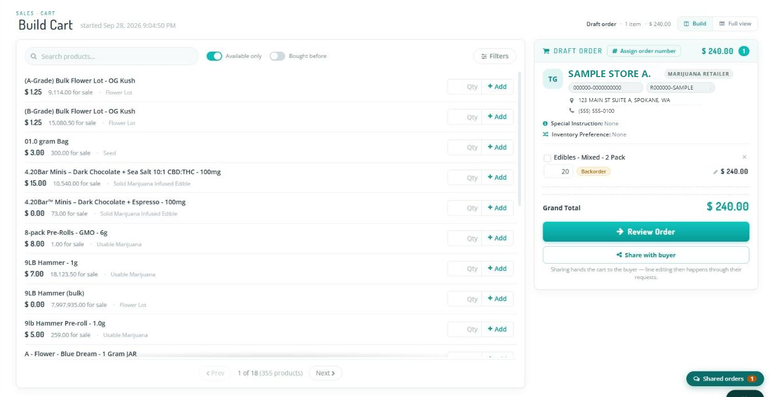Image resolution: width=775 pixels, height=397 pixels.
Task: Add 4.20Bar Minis Espresso to cart
Action: (497, 208)
